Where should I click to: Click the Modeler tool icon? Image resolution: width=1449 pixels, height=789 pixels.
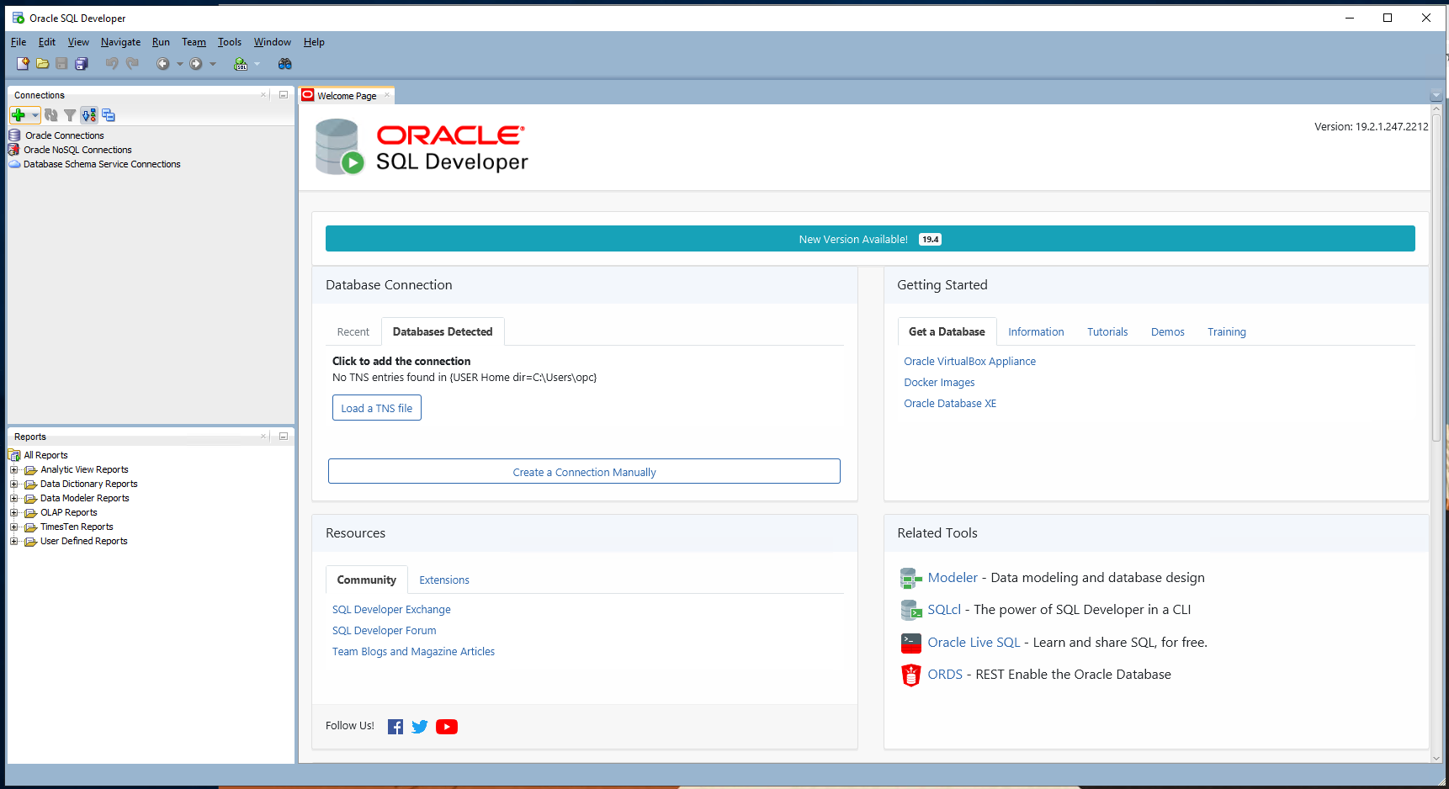pyautogui.click(x=911, y=579)
